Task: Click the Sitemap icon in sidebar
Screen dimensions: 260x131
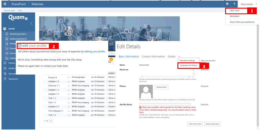Action: click(x=5, y=73)
